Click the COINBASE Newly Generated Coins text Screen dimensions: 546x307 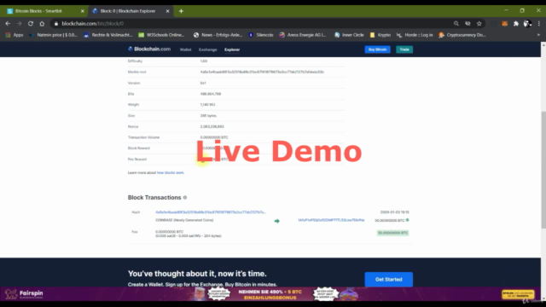(x=184, y=220)
